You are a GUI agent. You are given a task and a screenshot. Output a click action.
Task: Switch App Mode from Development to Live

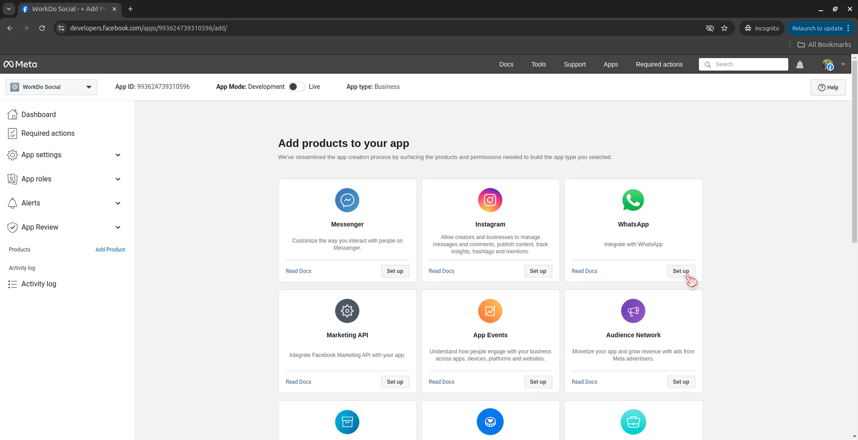(296, 87)
